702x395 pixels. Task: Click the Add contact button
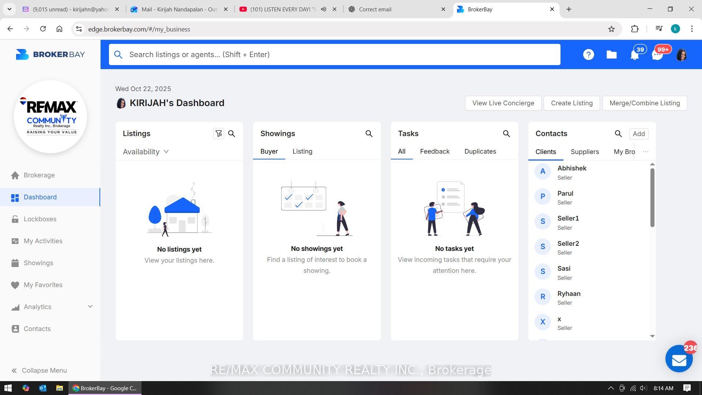(639, 134)
